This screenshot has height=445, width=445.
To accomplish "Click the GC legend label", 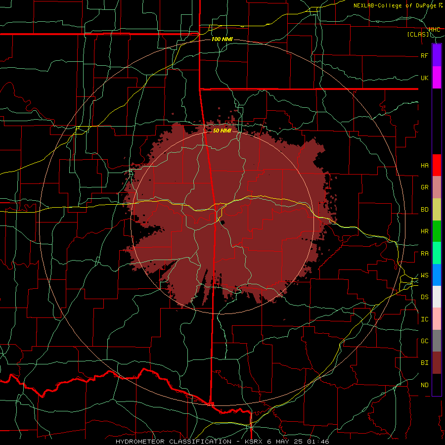I will [x=424, y=341].
